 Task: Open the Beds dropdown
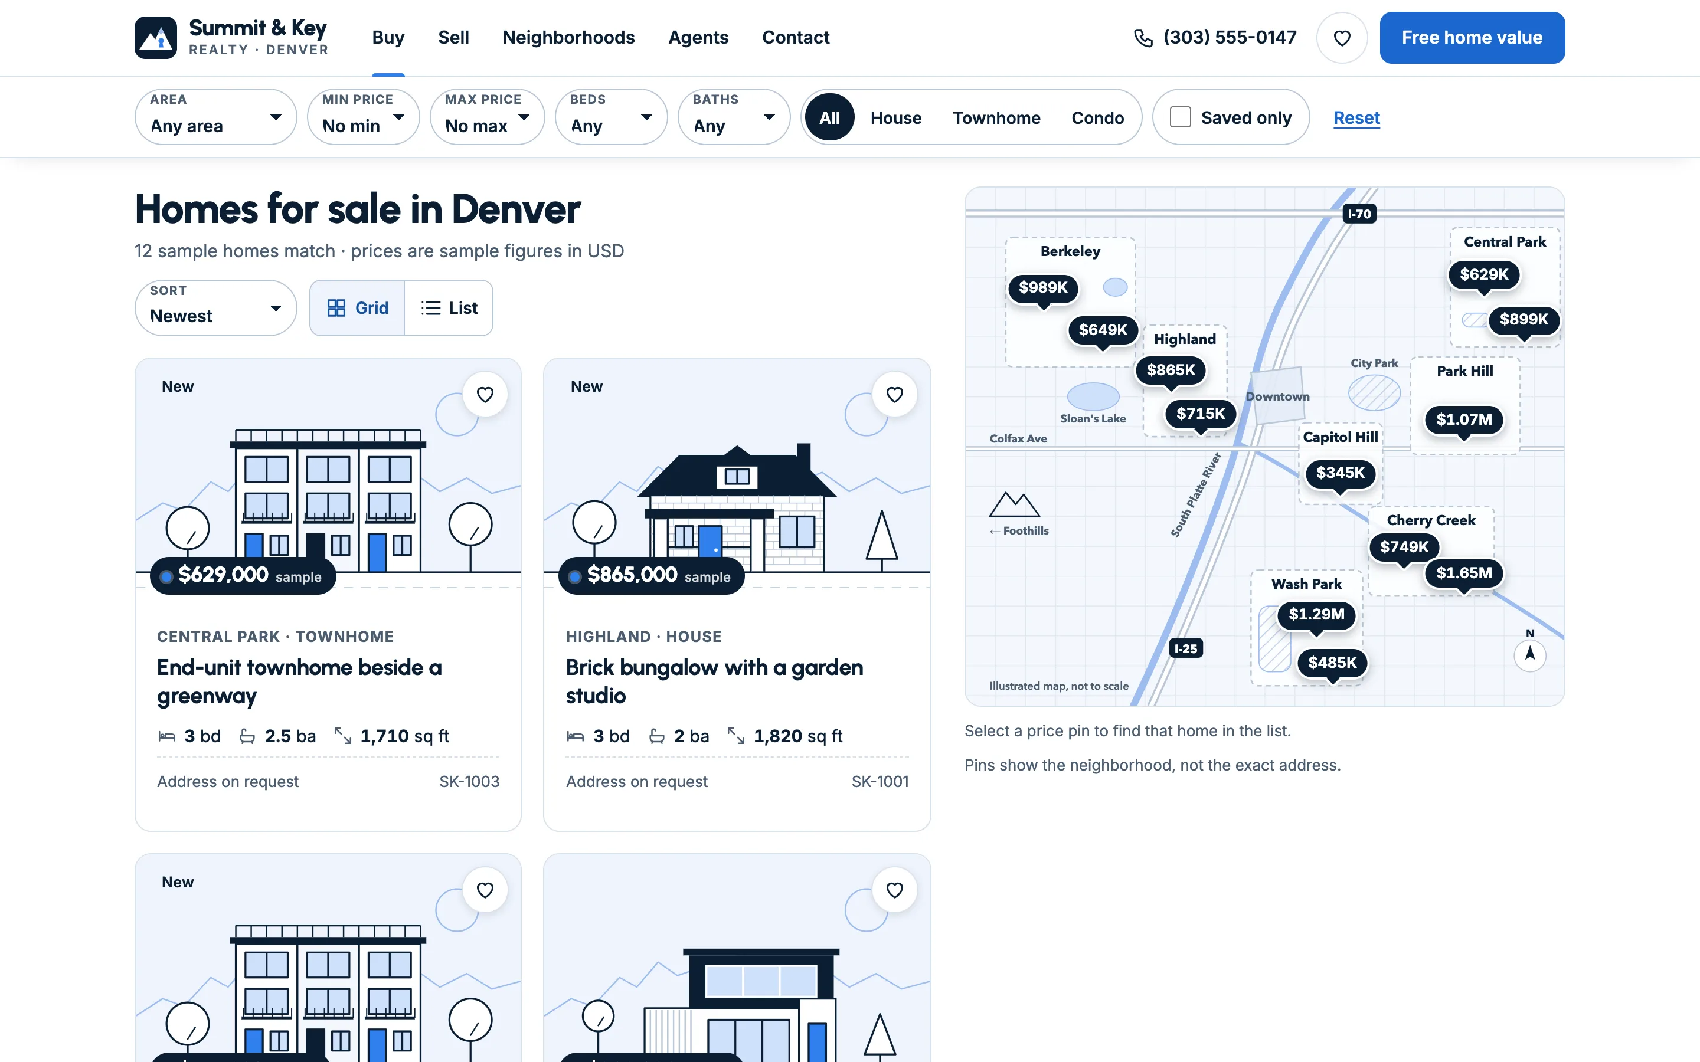(x=611, y=117)
